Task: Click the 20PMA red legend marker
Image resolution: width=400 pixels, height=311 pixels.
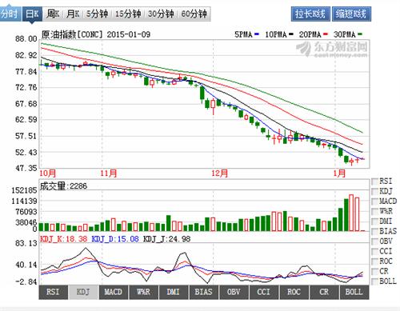Action: [326, 34]
